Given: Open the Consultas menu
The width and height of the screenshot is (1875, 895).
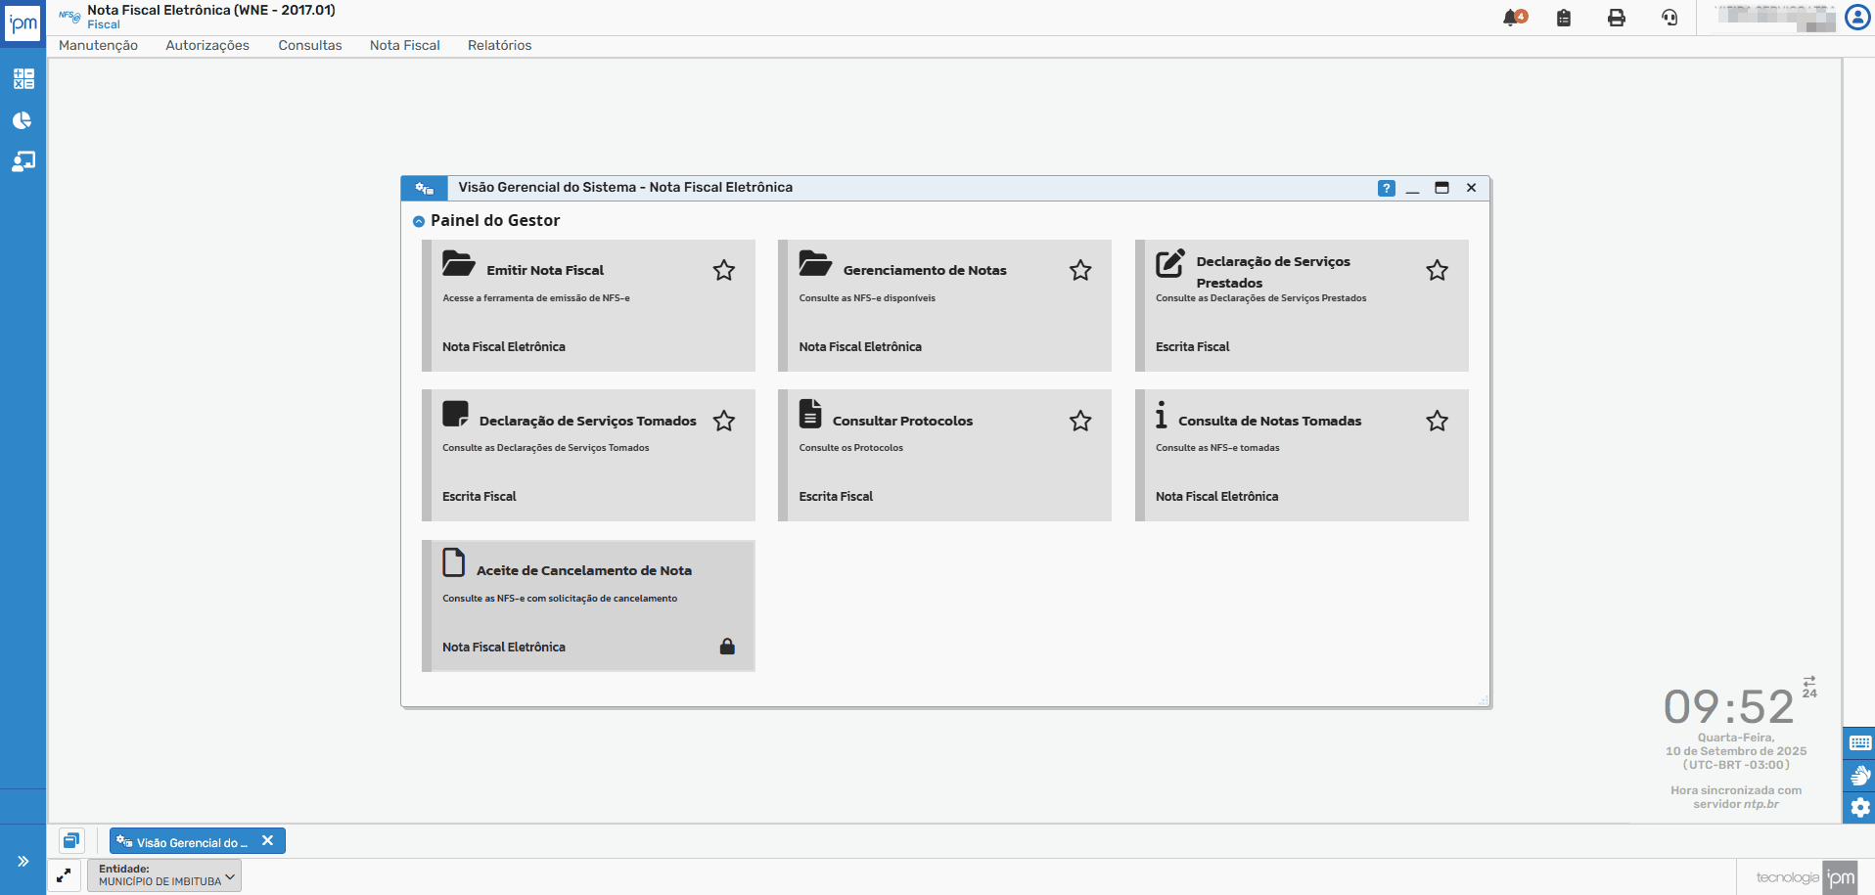Looking at the screenshot, I should 309,46.
